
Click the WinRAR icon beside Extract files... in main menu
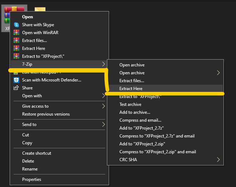[16, 40]
